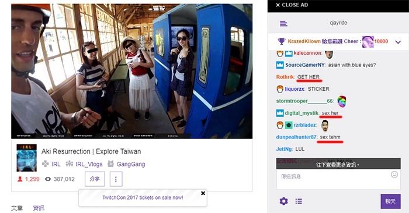Click the stream title Aki Resurrection | Explore Taiwan
409x213 pixels.
[x=91, y=151]
